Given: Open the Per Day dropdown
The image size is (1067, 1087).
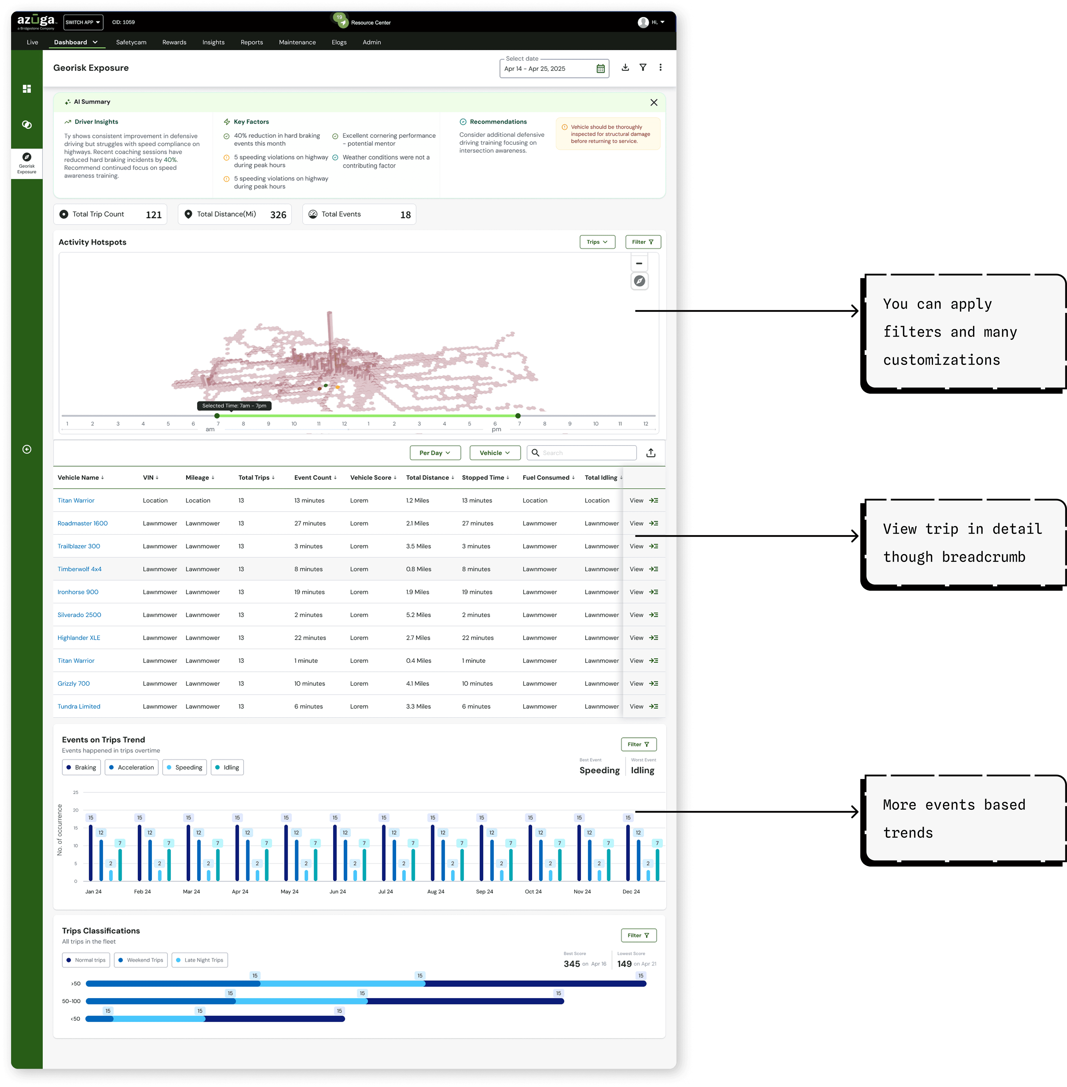Looking at the screenshot, I should (x=435, y=453).
